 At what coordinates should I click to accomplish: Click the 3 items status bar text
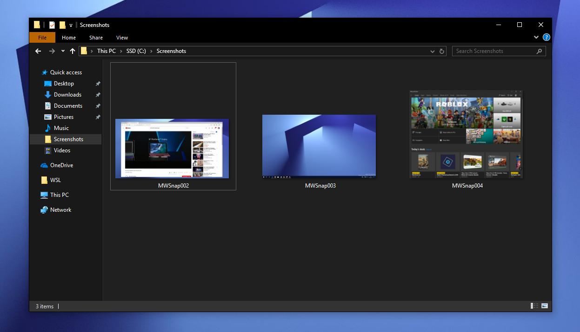pos(45,306)
